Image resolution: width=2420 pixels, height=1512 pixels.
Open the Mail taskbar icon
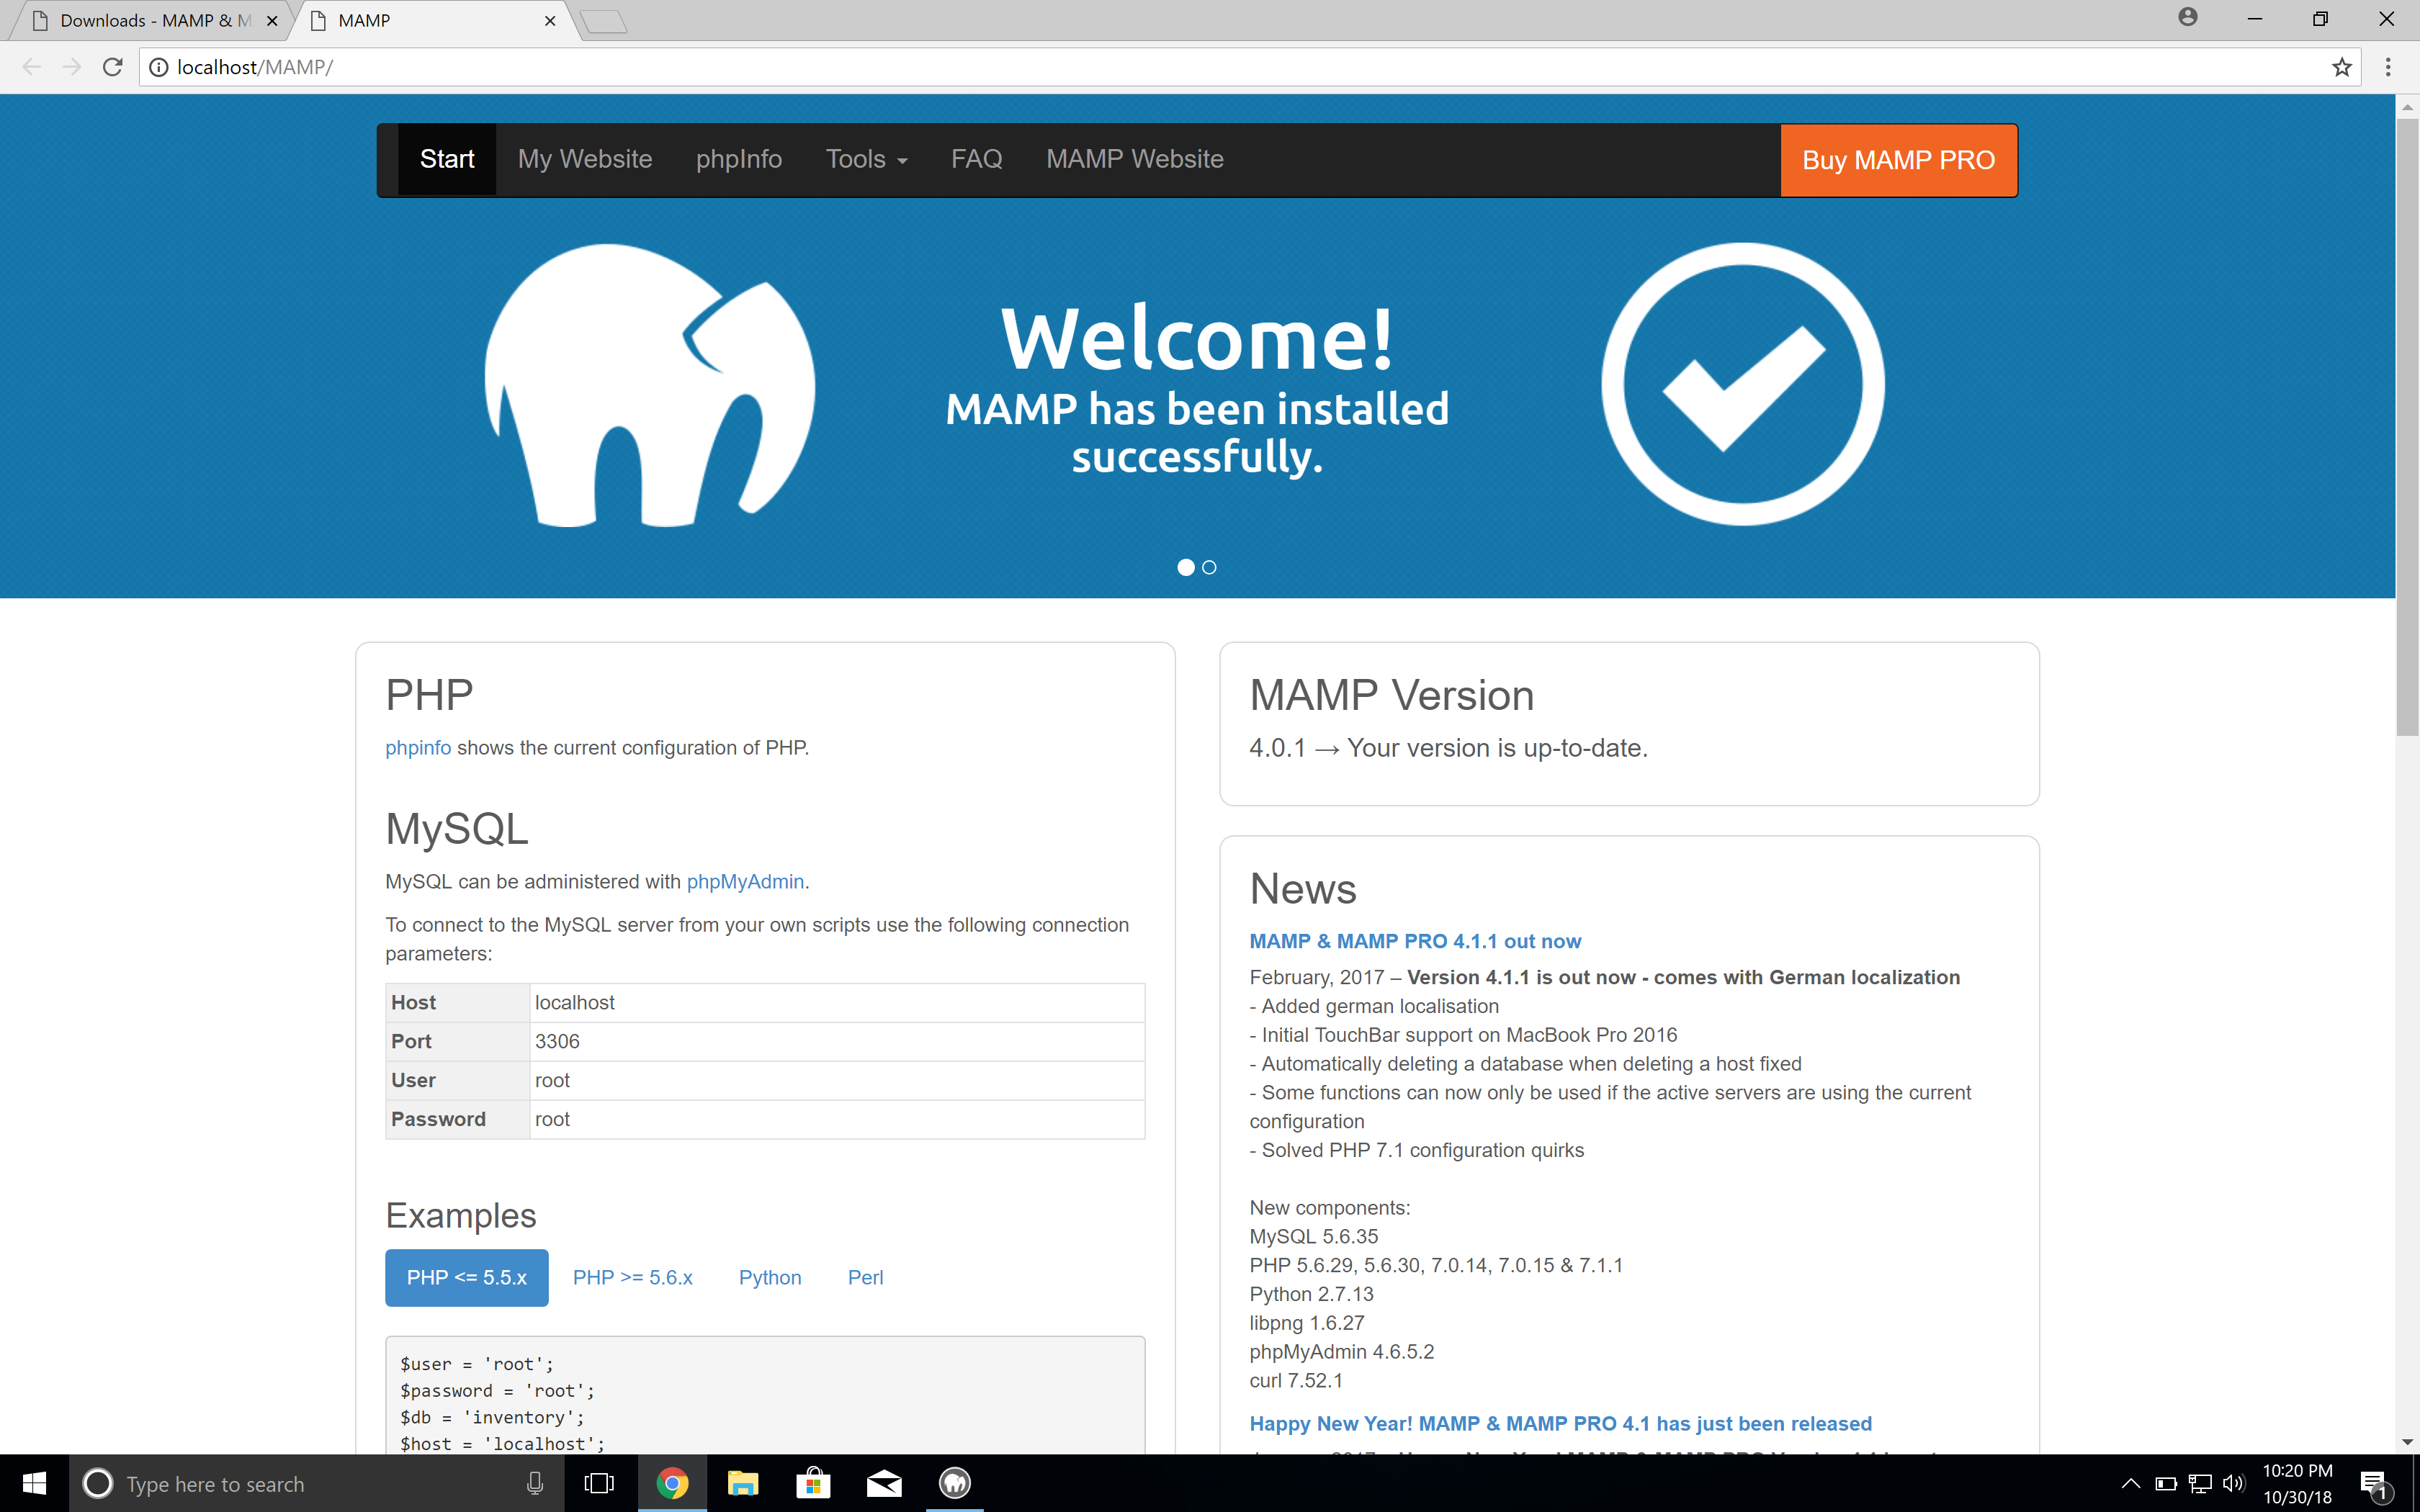coord(884,1483)
